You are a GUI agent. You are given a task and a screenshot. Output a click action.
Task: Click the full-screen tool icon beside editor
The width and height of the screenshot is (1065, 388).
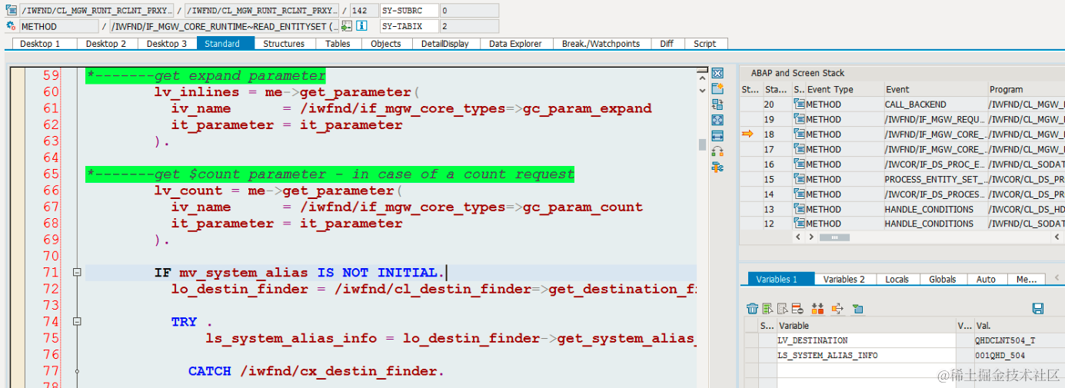click(x=717, y=120)
